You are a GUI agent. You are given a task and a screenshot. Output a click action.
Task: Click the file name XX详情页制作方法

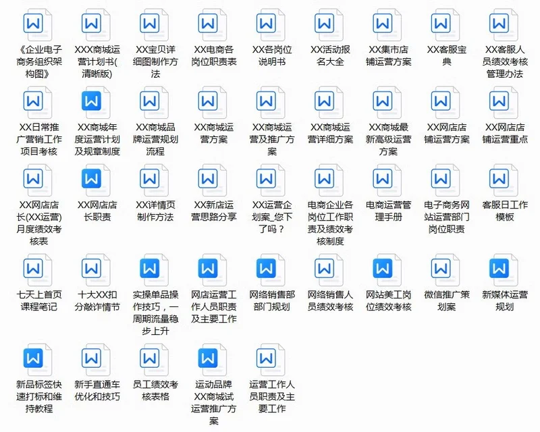pos(155,211)
